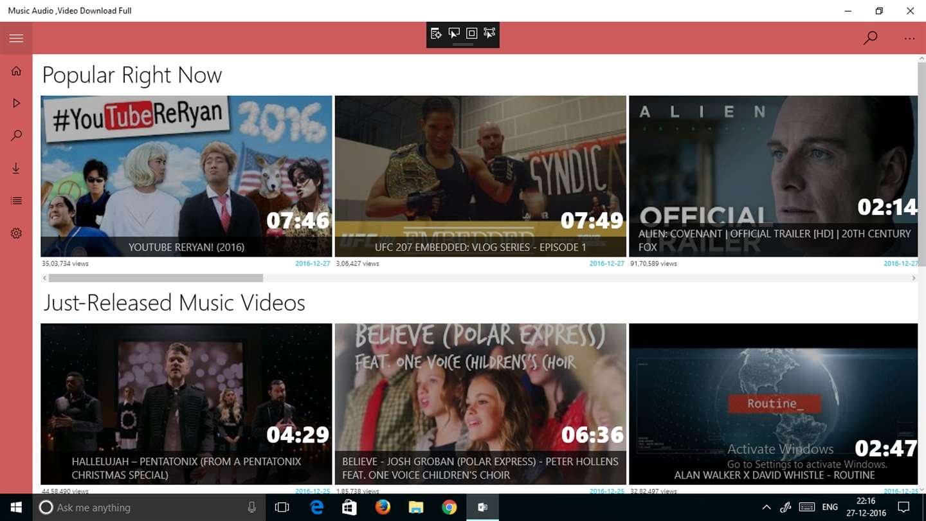Click the vertical scrollbar up arrow
The height and width of the screenshot is (521, 926).
[x=922, y=59]
